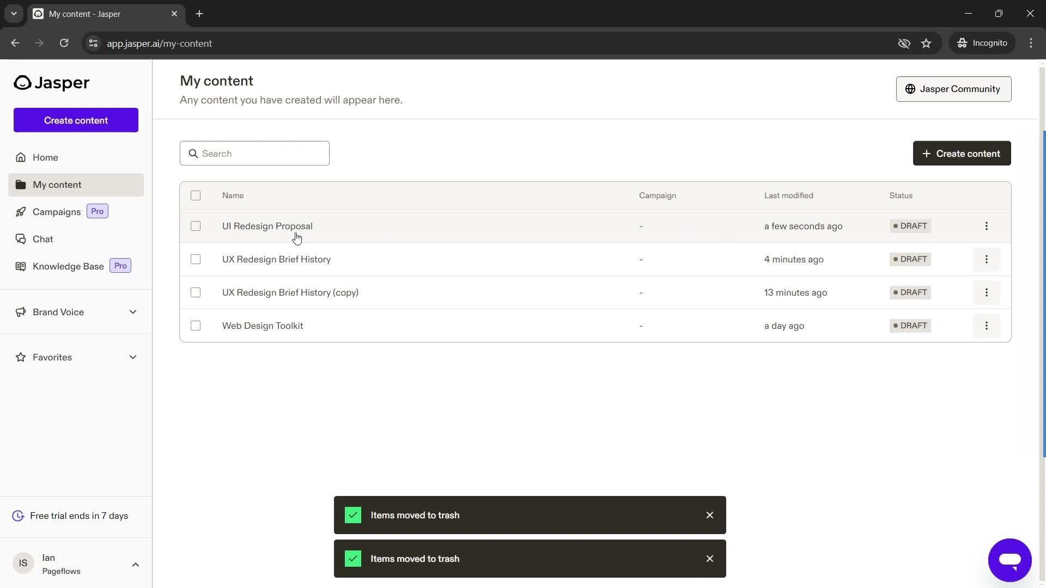Open the Chat section
The height and width of the screenshot is (588, 1046).
(x=42, y=238)
